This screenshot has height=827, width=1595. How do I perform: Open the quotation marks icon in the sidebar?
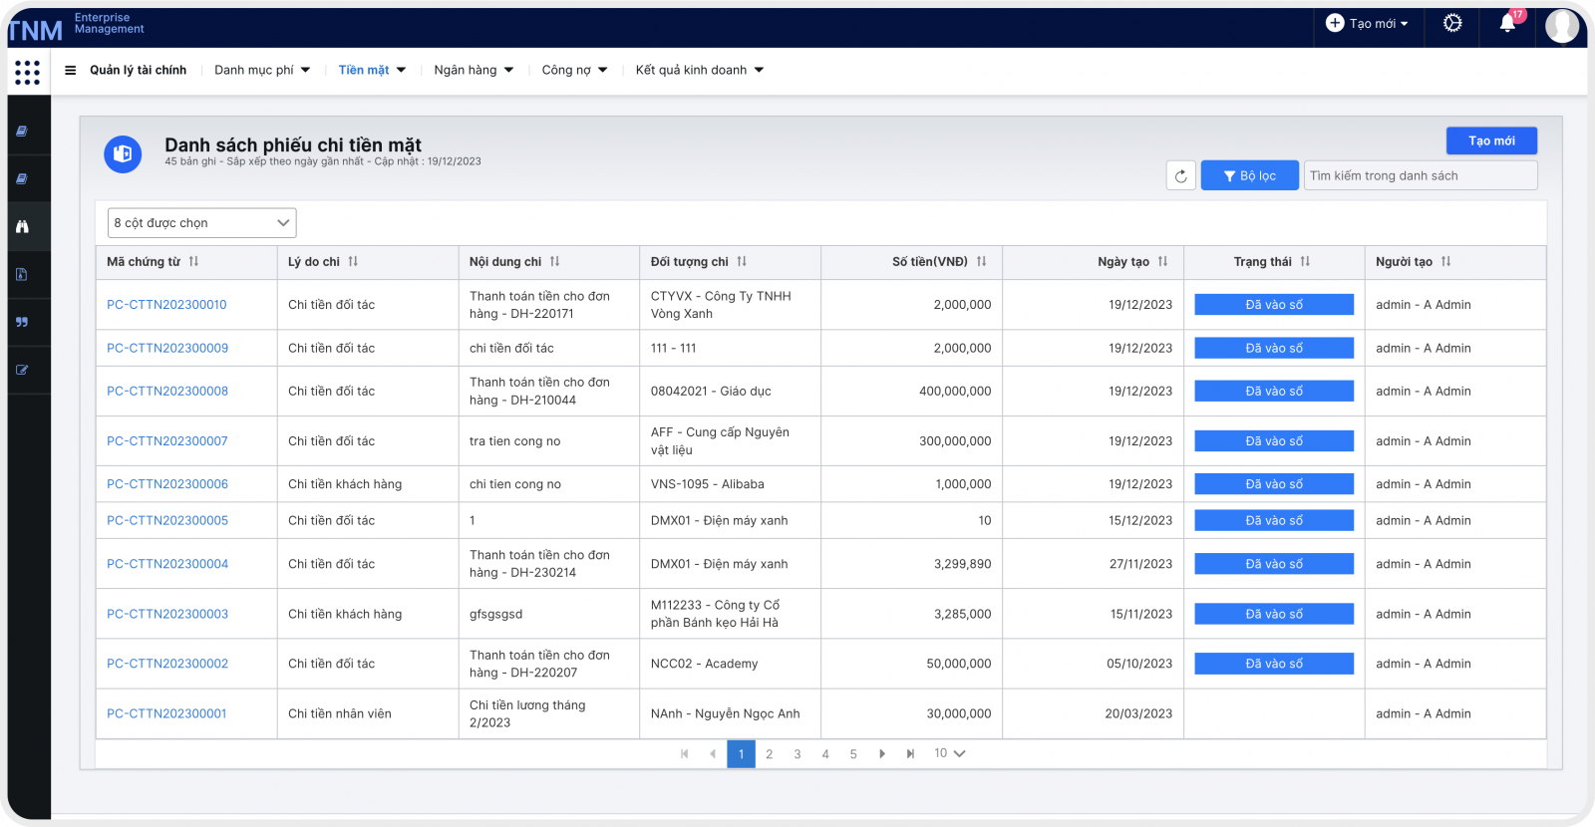tap(22, 323)
